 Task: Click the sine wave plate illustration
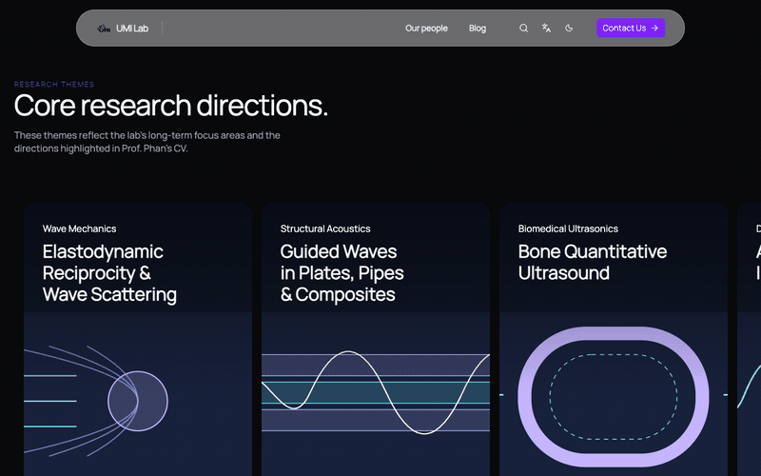click(376, 392)
